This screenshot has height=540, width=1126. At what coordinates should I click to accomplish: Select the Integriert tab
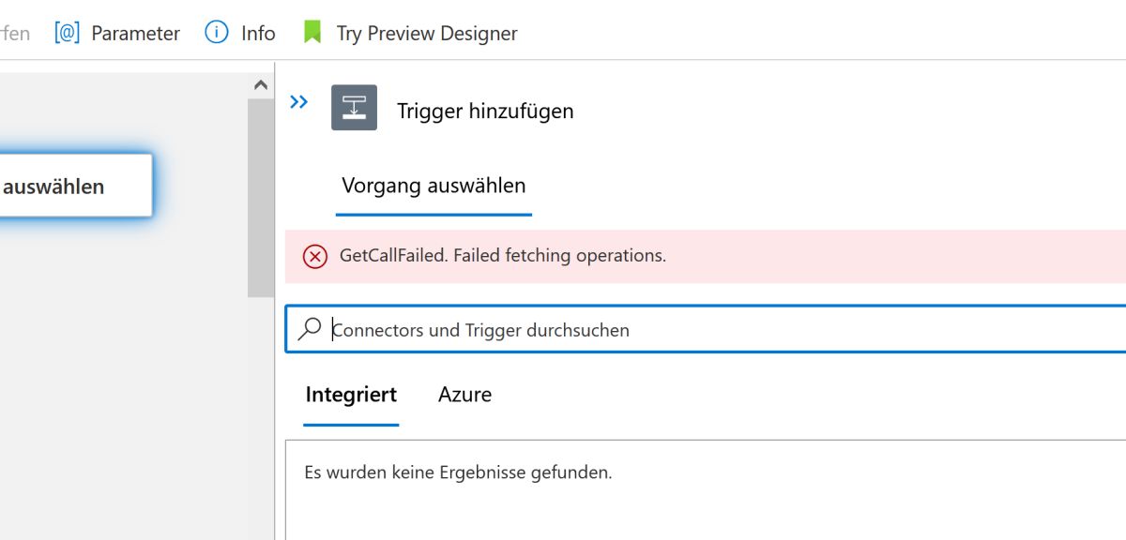[351, 395]
